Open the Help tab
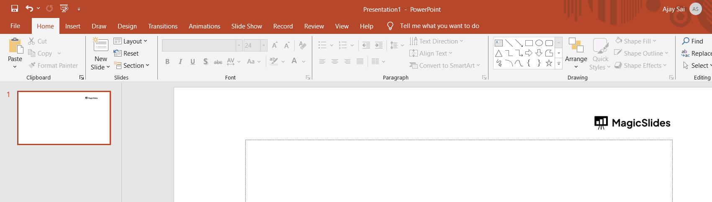Screen dimensions: 712x202 coord(367,26)
